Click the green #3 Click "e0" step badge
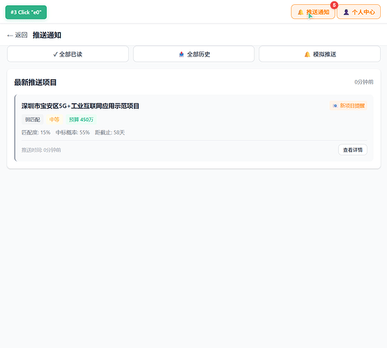Screen dimensions: 387x348 coord(26,12)
